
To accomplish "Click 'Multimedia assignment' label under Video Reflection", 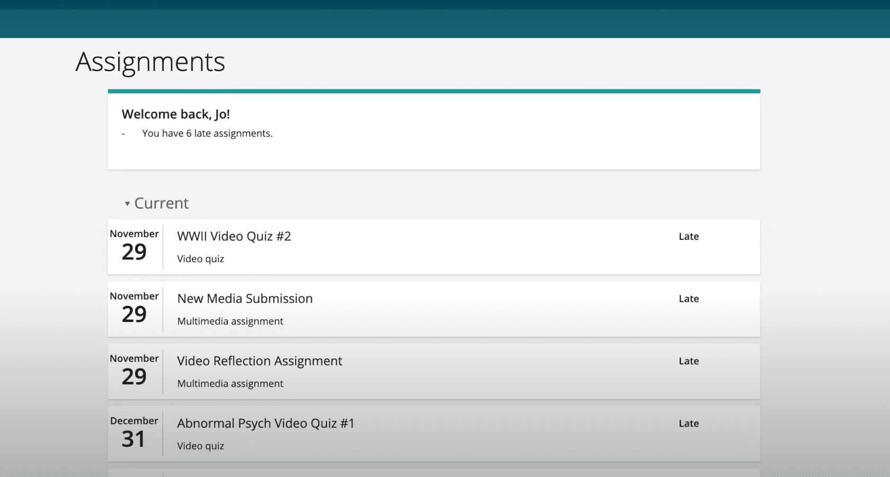I will point(230,384).
